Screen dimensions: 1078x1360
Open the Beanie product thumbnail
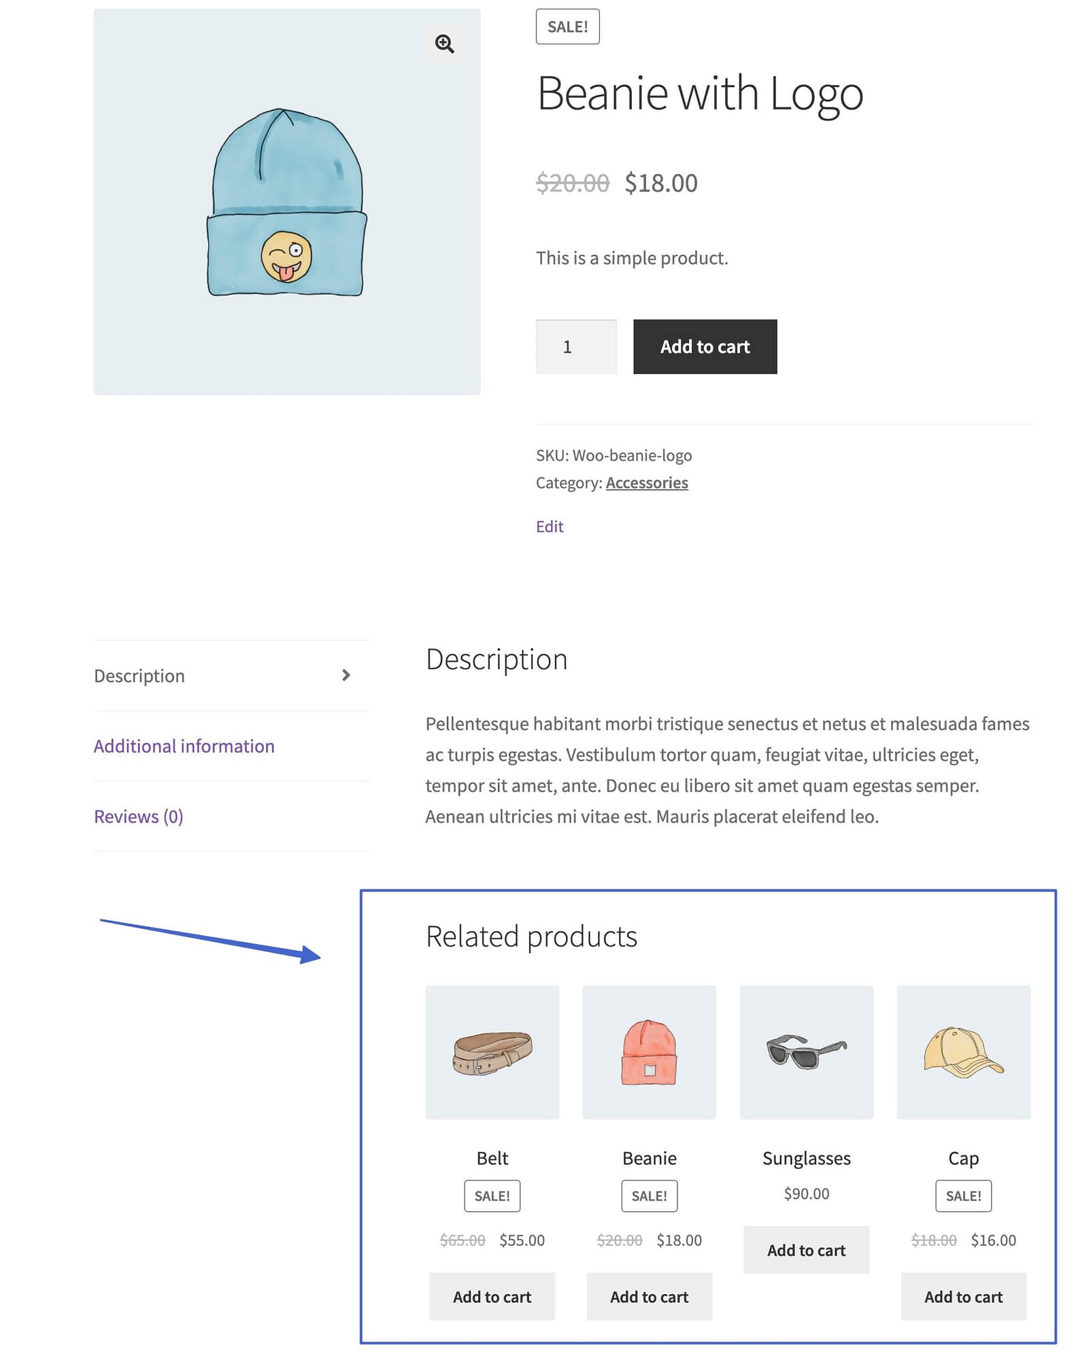[649, 1051]
